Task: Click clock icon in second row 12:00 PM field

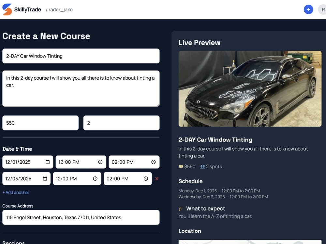Action: [95, 178]
